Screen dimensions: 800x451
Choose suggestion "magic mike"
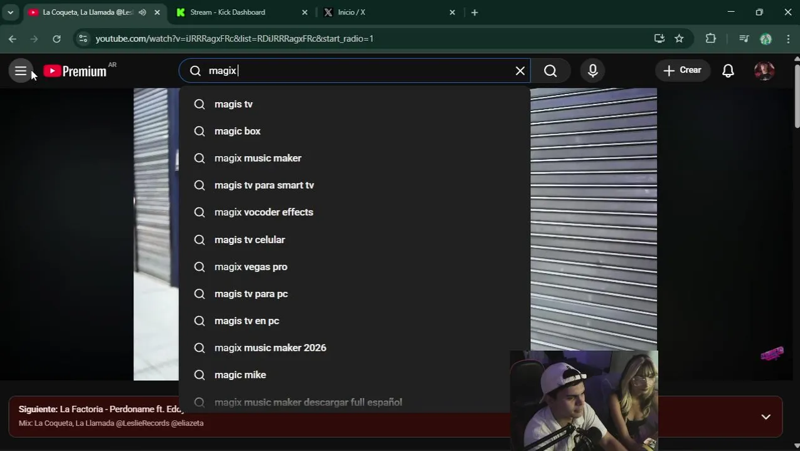(355, 375)
